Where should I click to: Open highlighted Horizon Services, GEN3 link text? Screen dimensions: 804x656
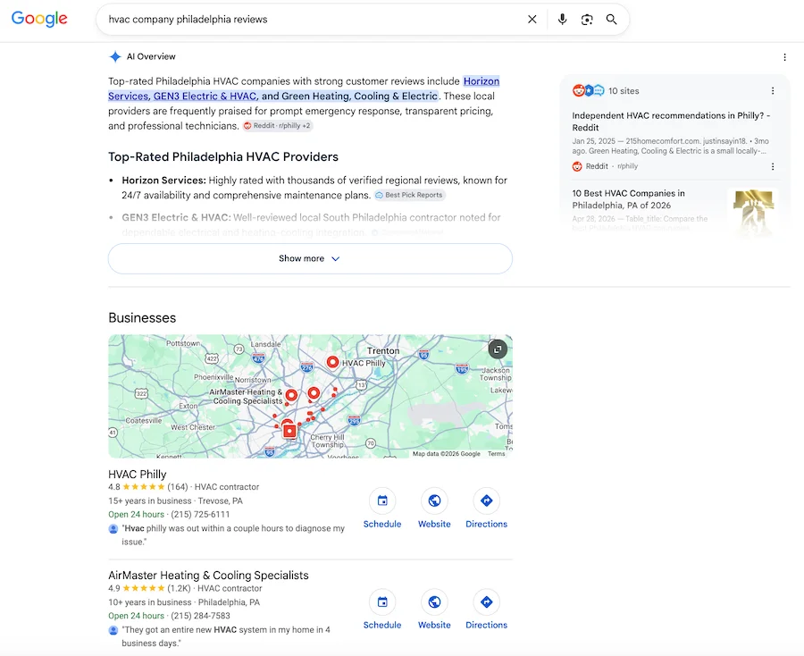coord(304,88)
